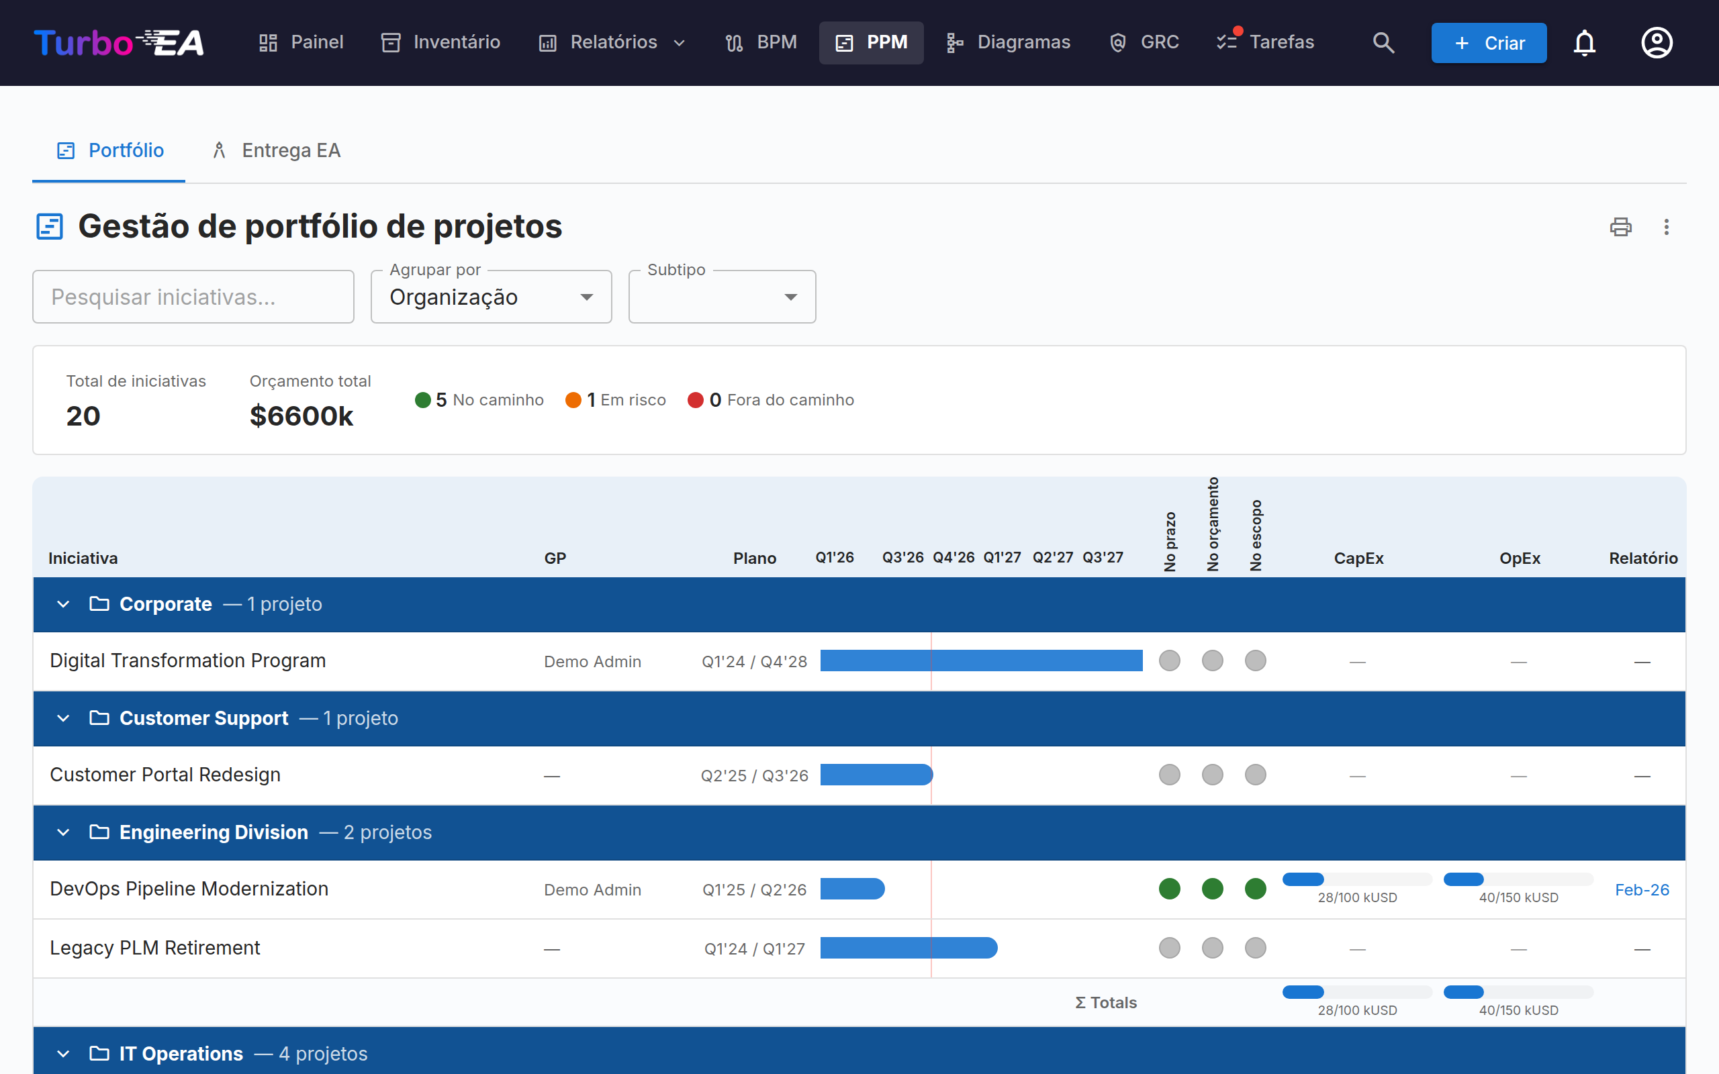The width and height of the screenshot is (1719, 1074).
Task: Switch to the Portfólio tab
Action: tap(109, 150)
